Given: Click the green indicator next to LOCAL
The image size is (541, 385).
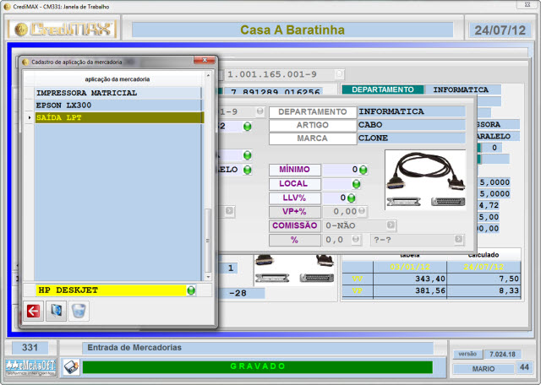Looking at the screenshot, I should tap(356, 183).
